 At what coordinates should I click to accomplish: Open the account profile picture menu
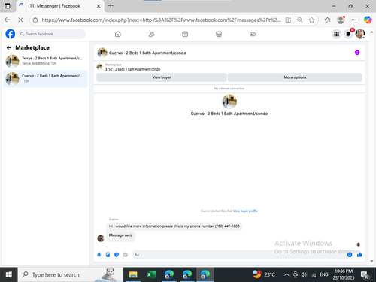(360, 34)
